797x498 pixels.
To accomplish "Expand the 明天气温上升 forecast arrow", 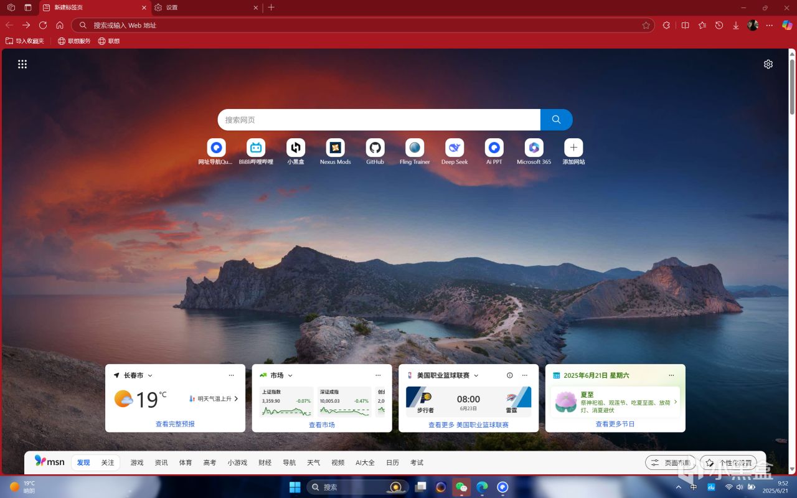I will (x=236, y=398).
